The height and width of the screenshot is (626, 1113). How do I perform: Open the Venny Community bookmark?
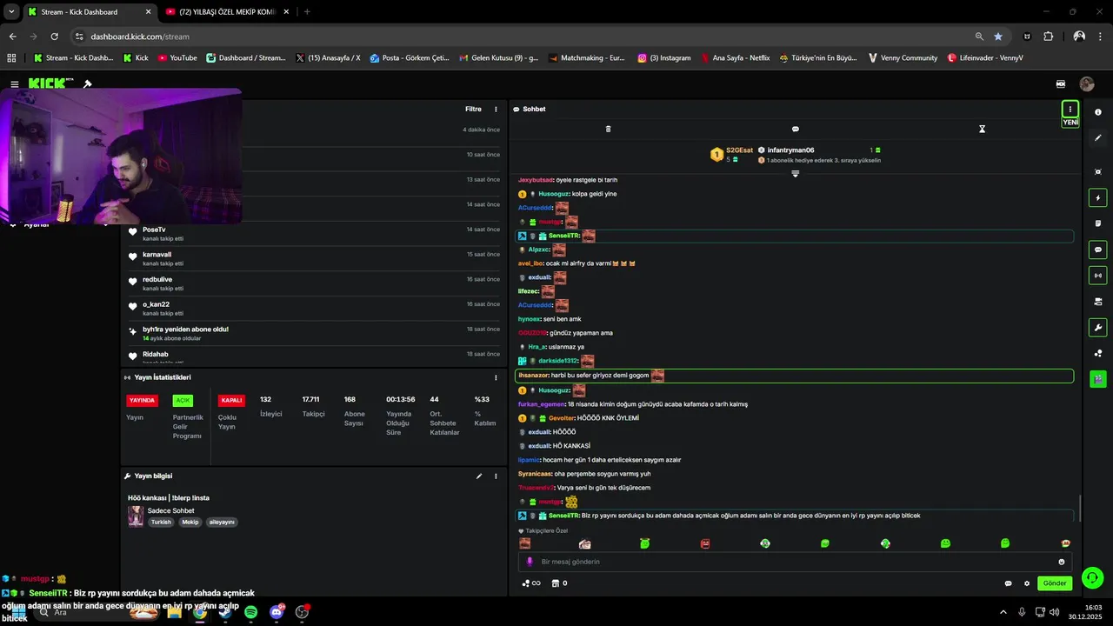903,58
